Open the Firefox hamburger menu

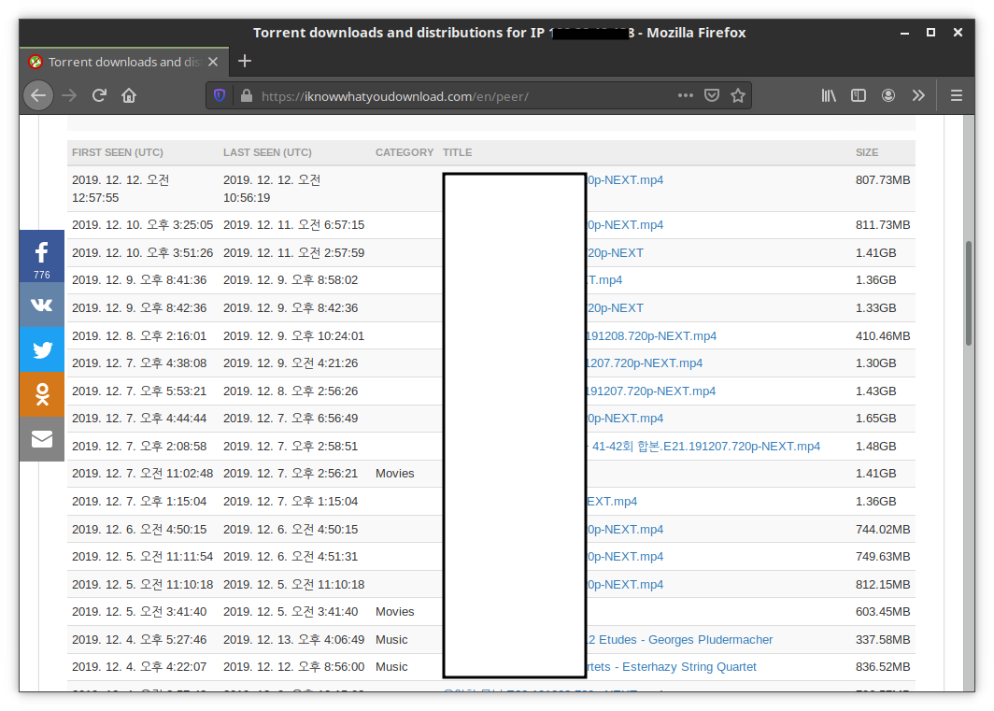[x=957, y=96]
